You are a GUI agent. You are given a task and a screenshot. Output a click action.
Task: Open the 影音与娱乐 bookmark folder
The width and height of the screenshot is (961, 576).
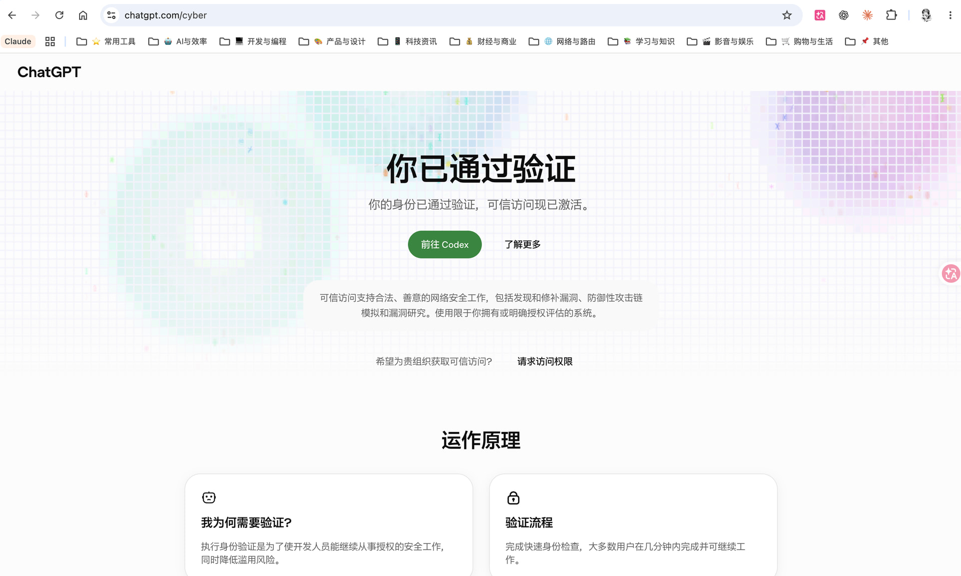pyautogui.click(x=720, y=42)
